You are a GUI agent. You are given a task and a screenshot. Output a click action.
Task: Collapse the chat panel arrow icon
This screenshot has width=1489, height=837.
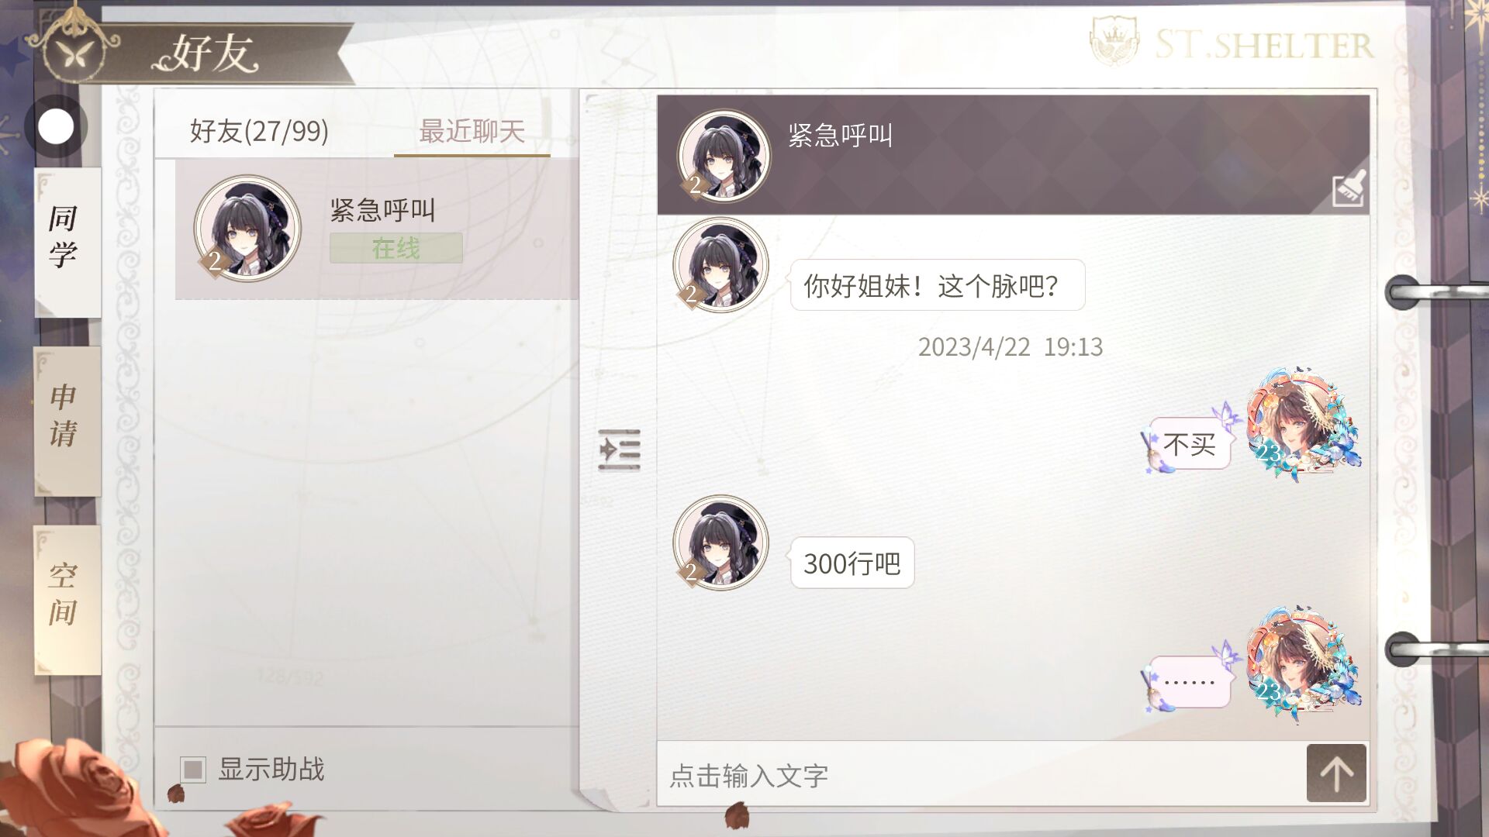pyautogui.click(x=619, y=449)
